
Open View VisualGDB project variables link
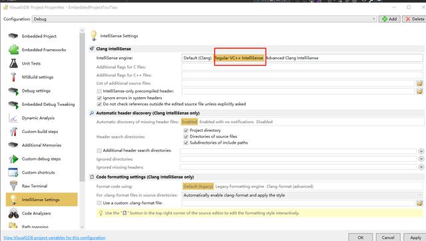(55, 238)
